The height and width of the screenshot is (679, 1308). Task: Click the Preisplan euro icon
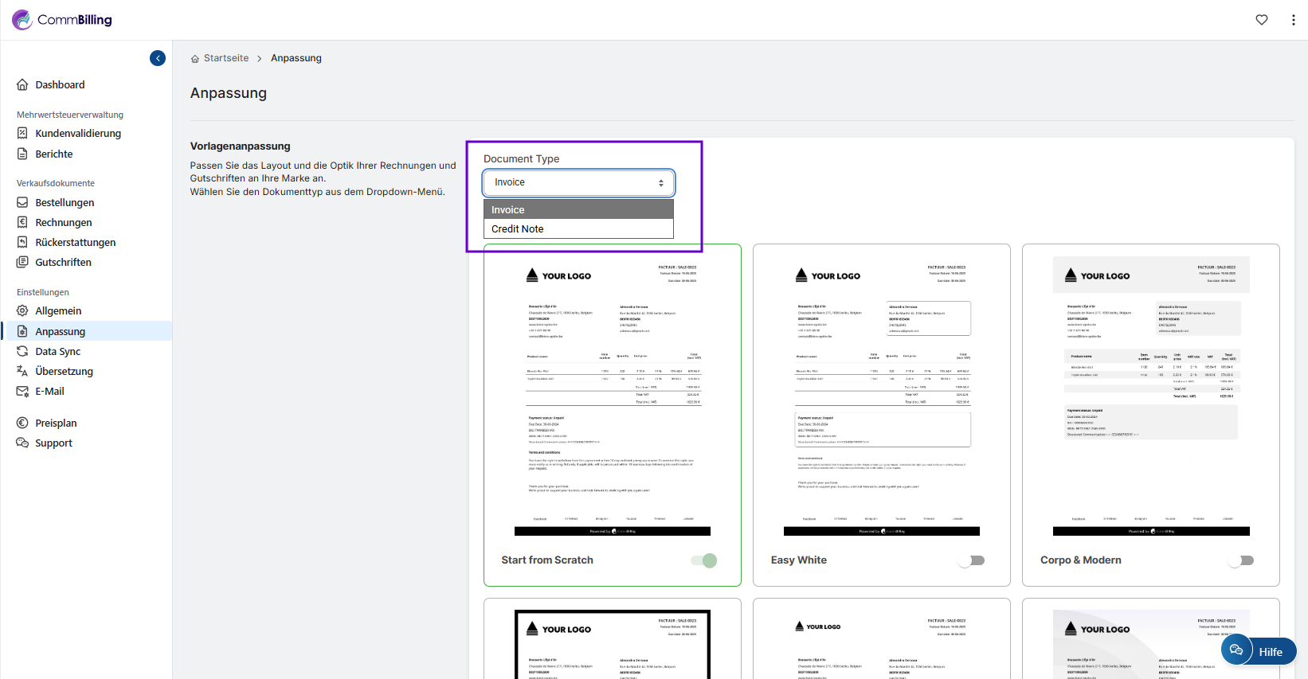click(22, 423)
